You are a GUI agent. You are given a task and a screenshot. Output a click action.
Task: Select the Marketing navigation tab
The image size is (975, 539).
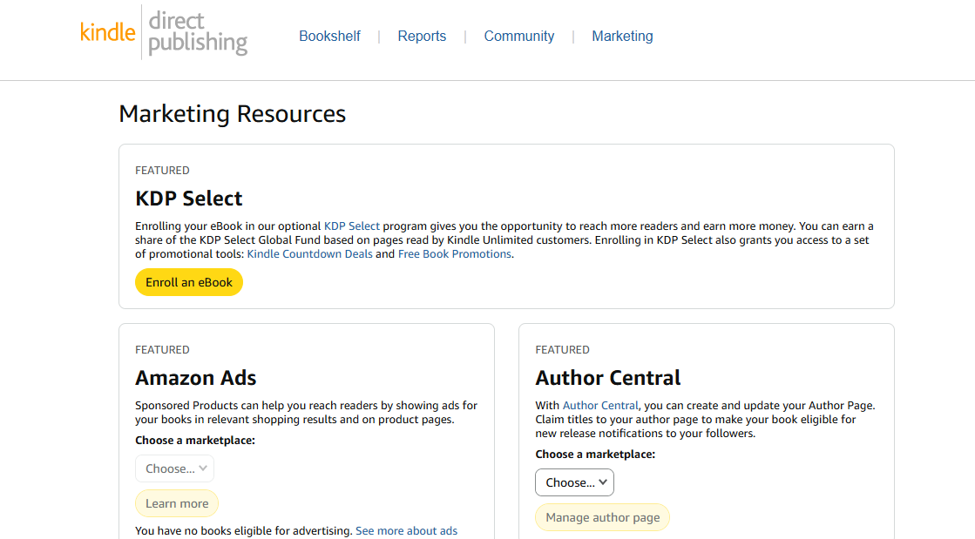point(622,36)
